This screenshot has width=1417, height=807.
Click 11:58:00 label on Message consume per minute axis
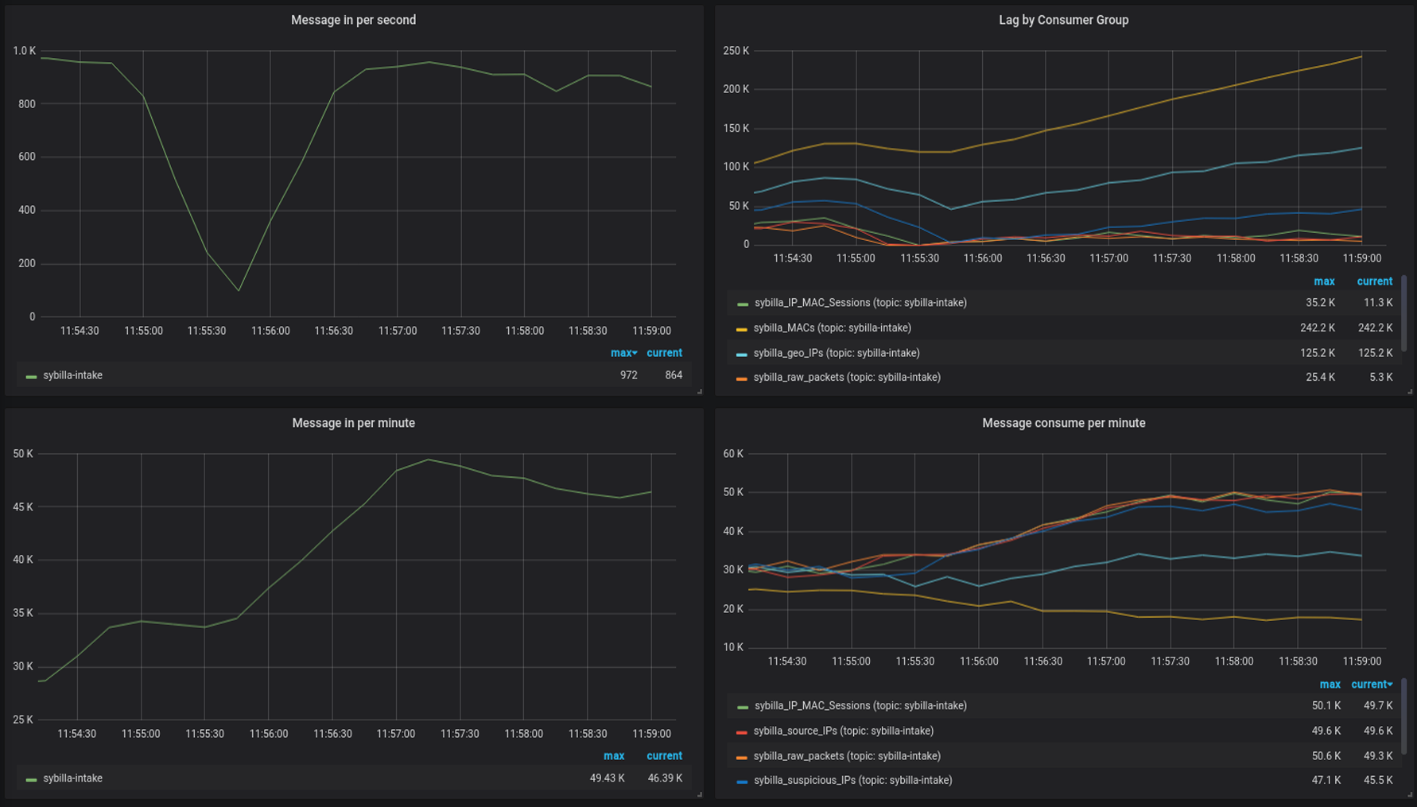point(1233,662)
